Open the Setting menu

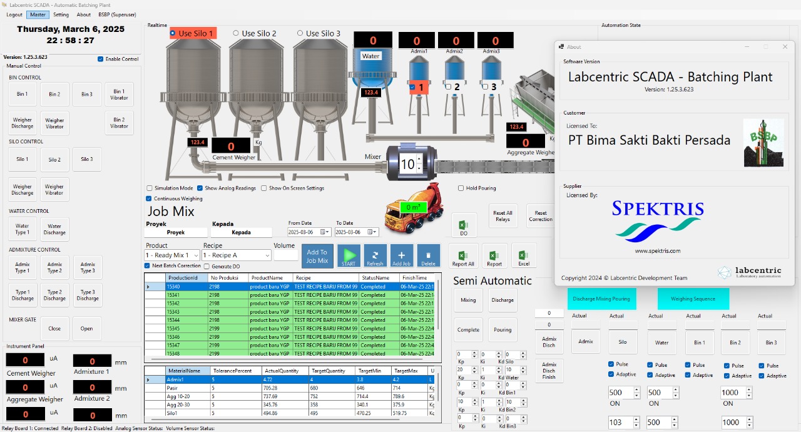[61, 14]
